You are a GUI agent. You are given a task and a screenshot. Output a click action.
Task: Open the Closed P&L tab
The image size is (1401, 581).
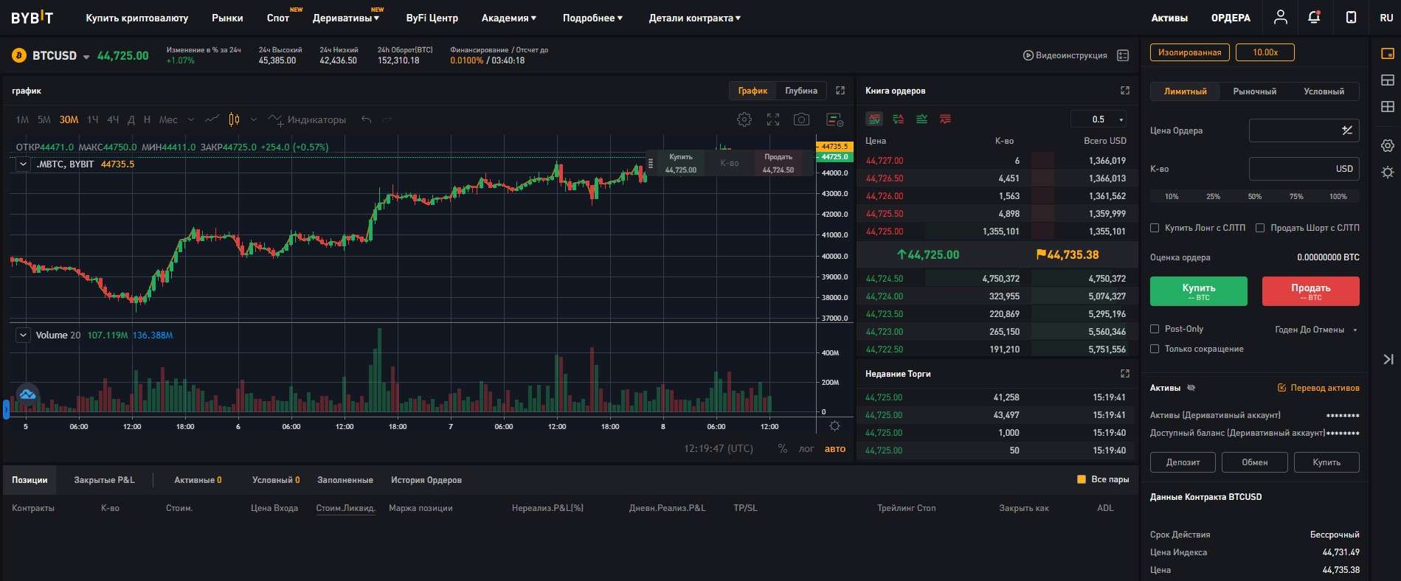[104, 480]
